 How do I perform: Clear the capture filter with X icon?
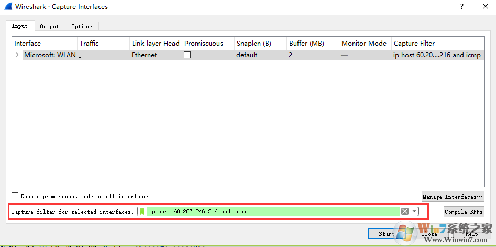pyautogui.click(x=404, y=211)
